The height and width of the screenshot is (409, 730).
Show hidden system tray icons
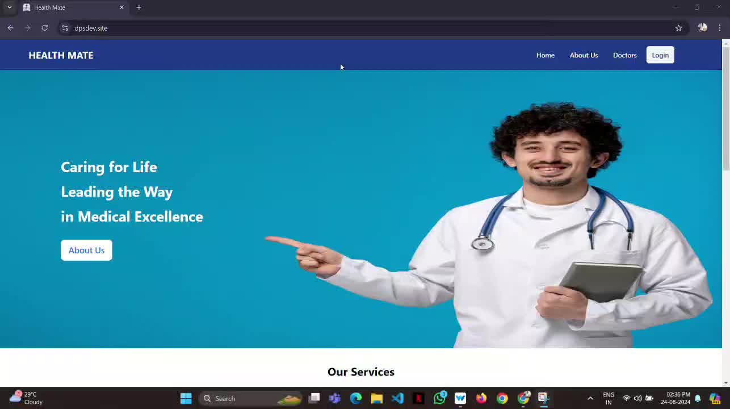coord(590,398)
